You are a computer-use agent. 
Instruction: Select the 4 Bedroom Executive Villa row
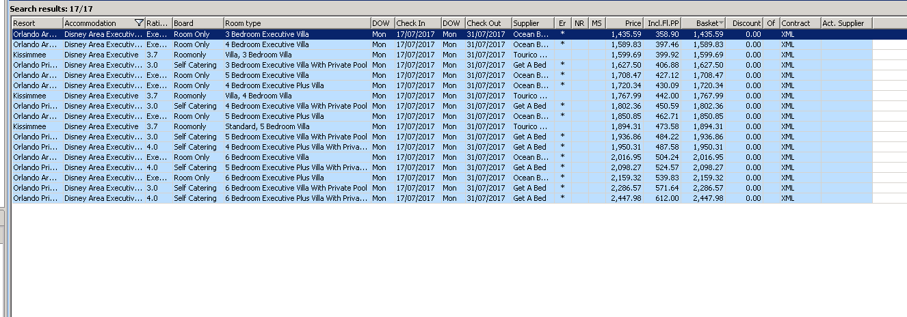442,44
